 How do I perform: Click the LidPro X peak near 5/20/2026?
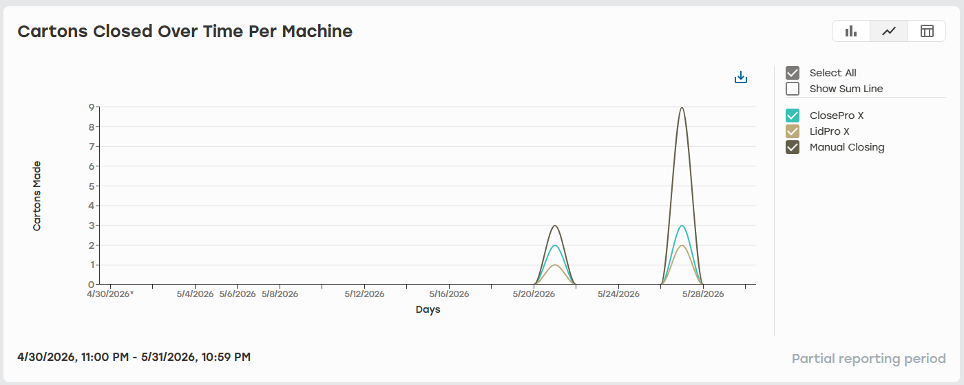coord(554,265)
